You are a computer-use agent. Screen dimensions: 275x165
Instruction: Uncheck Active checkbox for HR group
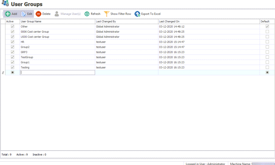tap(13, 42)
